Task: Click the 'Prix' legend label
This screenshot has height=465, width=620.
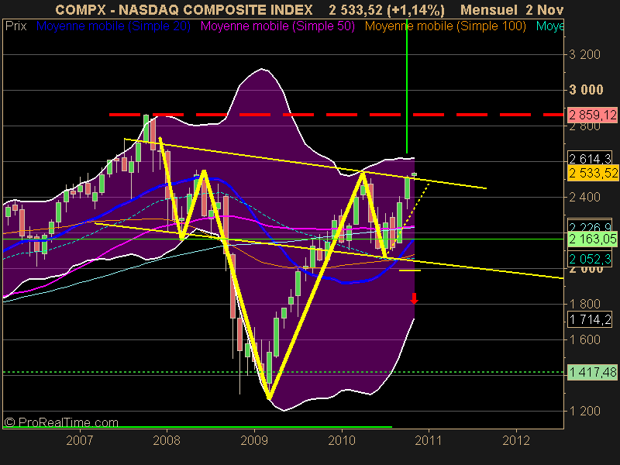Action: click(15, 26)
